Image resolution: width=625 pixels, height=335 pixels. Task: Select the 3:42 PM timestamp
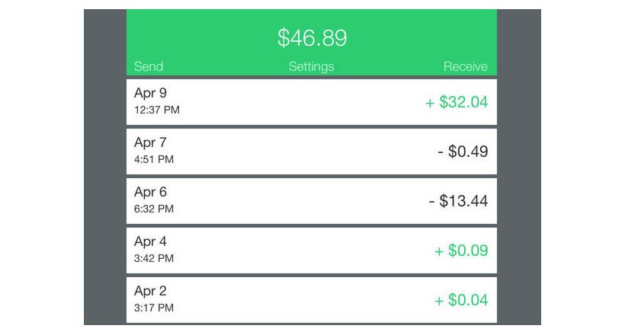point(154,258)
